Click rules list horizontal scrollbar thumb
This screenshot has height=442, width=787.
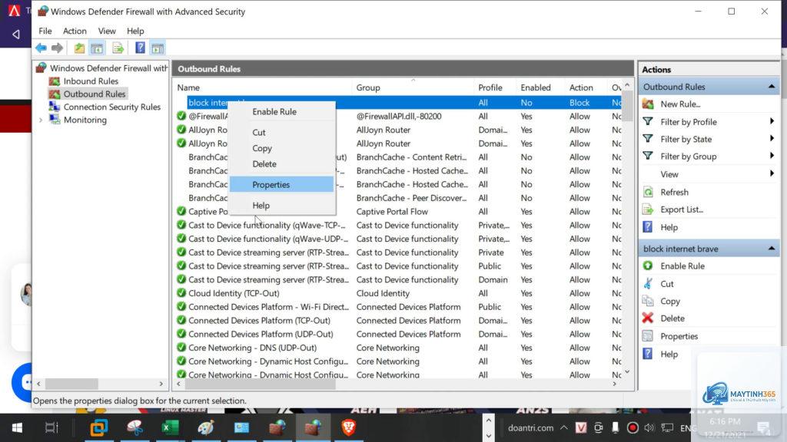click(x=260, y=384)
